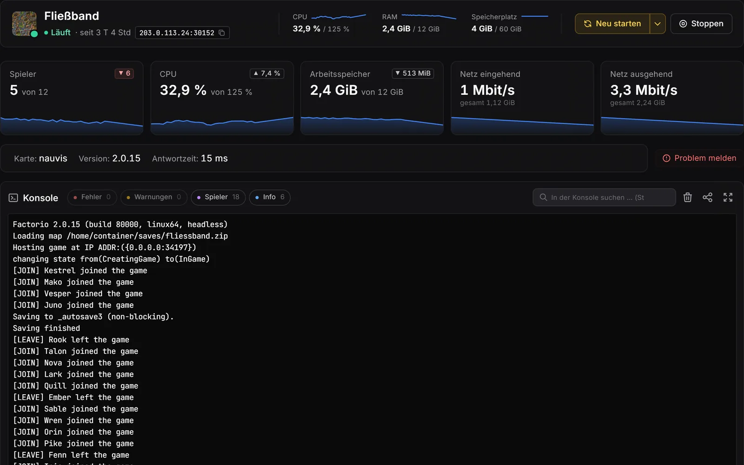
Task: Click the header CPU sparkline
Action: 339,17
